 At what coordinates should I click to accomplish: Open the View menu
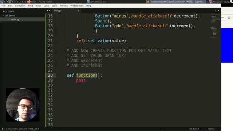click(38, 6)
